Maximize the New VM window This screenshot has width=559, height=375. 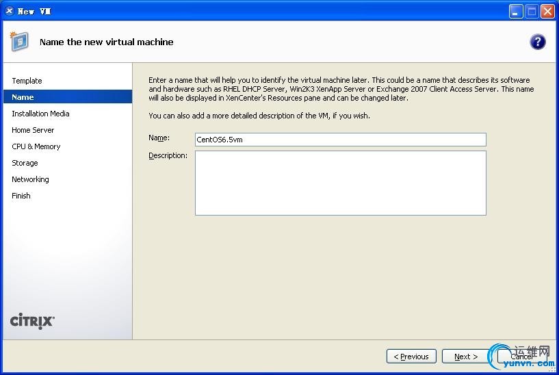click(x=532, y=11)
